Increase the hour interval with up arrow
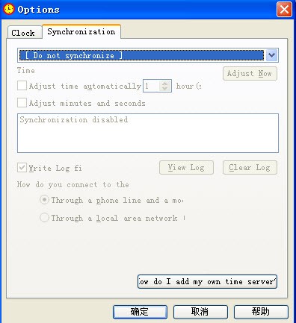This screenshot has height=323, width=296. click(165, 84)
